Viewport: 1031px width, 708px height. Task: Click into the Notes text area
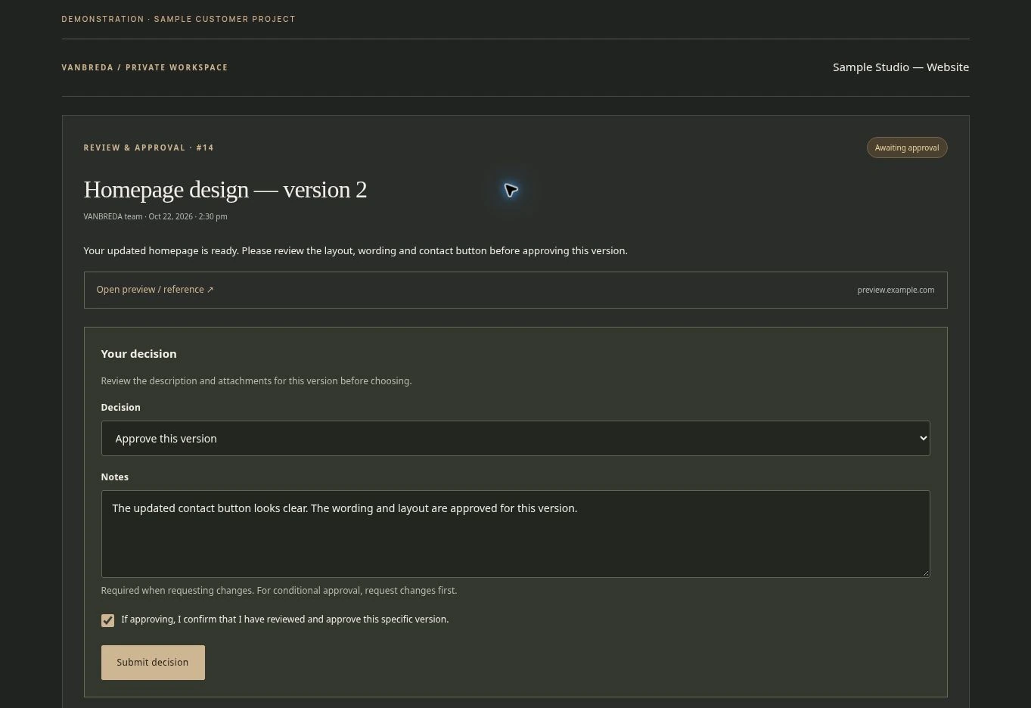(515, 534)
